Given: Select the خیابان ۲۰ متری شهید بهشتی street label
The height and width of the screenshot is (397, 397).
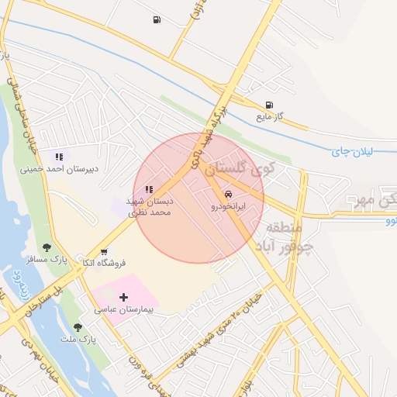Looking at the screenshot, I should (x=219, y=331).
